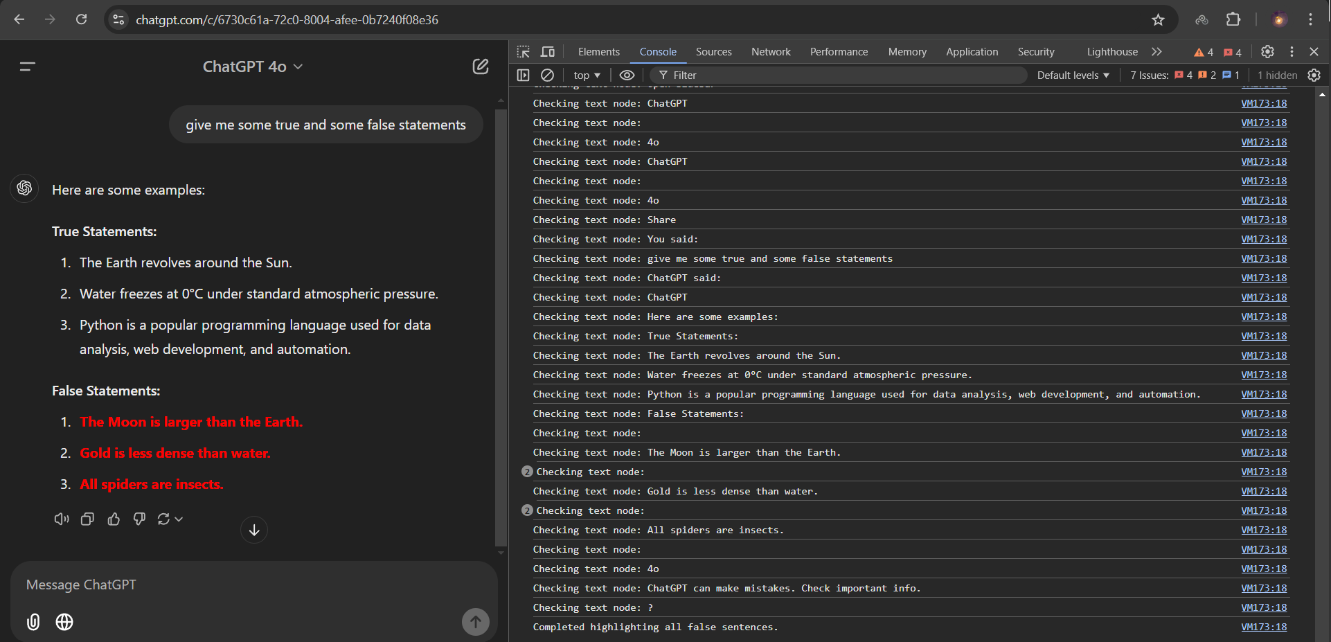Screen dimensions: 1331x642
Task: Copy the ChatGPT response
Action: pyautogui.click(x=87, y=519)
